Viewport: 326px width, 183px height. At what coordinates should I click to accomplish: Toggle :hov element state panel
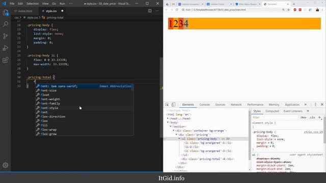304,117
